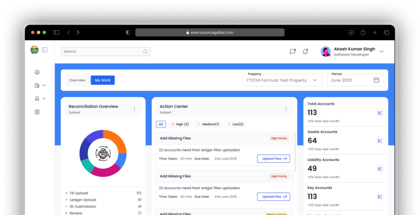Filter actions by High (2) priority

click(x=180, y=124)
